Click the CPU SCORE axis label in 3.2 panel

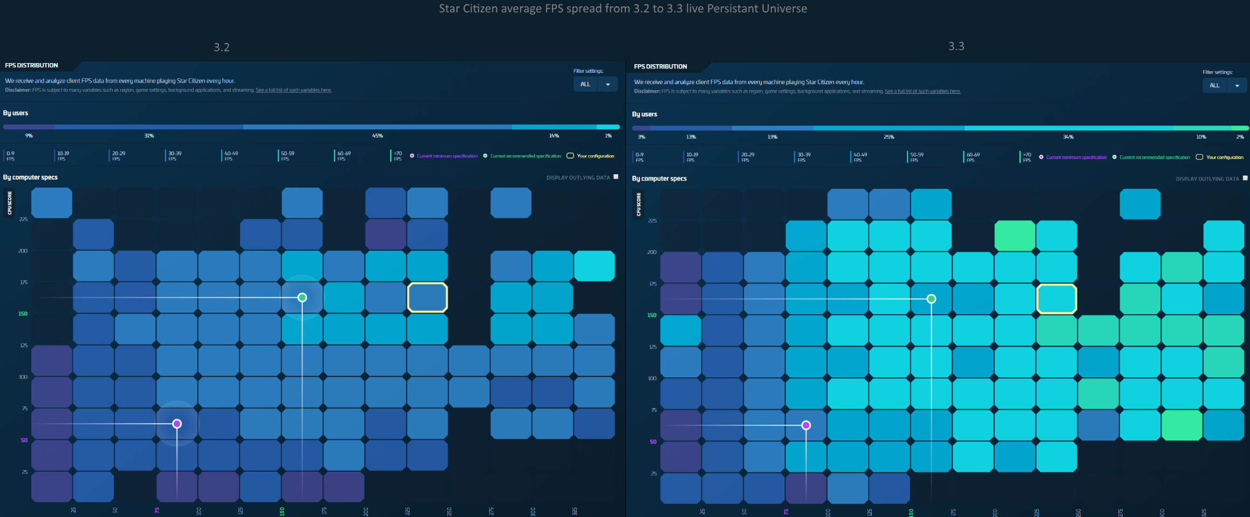point(9,203)
